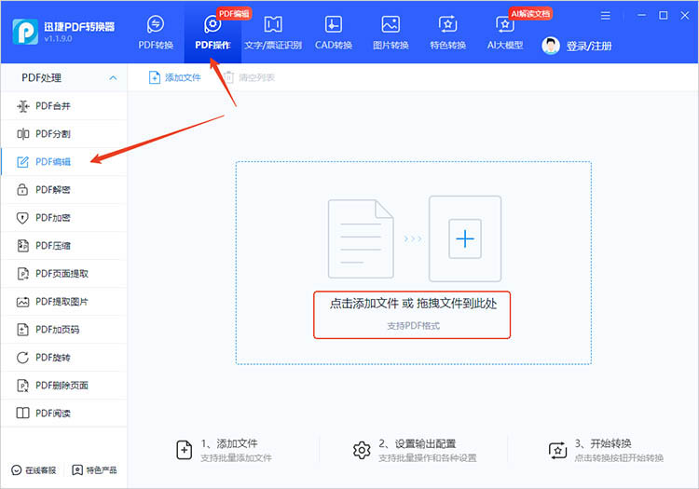Click the v1.1.9.0 version text
This screenshot has height=489, width=699.
click(58, 39)
